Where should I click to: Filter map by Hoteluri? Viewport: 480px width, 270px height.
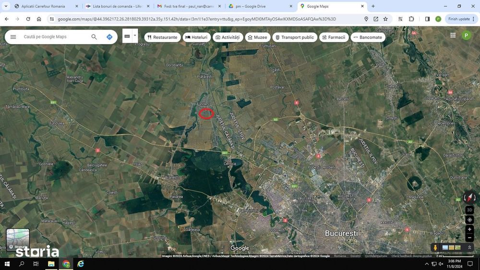click(196, 37)
